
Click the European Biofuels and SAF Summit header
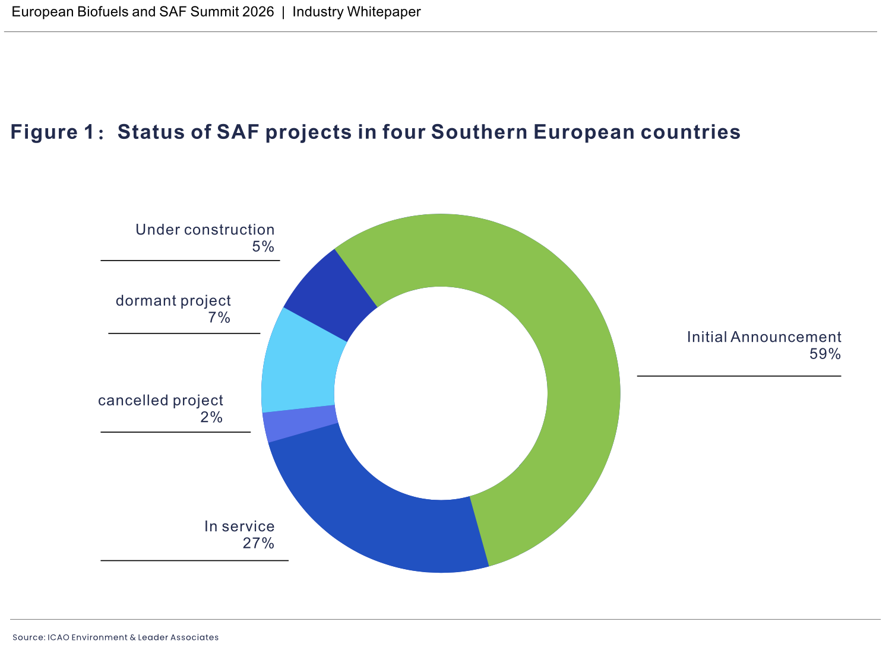pos(143,12)
